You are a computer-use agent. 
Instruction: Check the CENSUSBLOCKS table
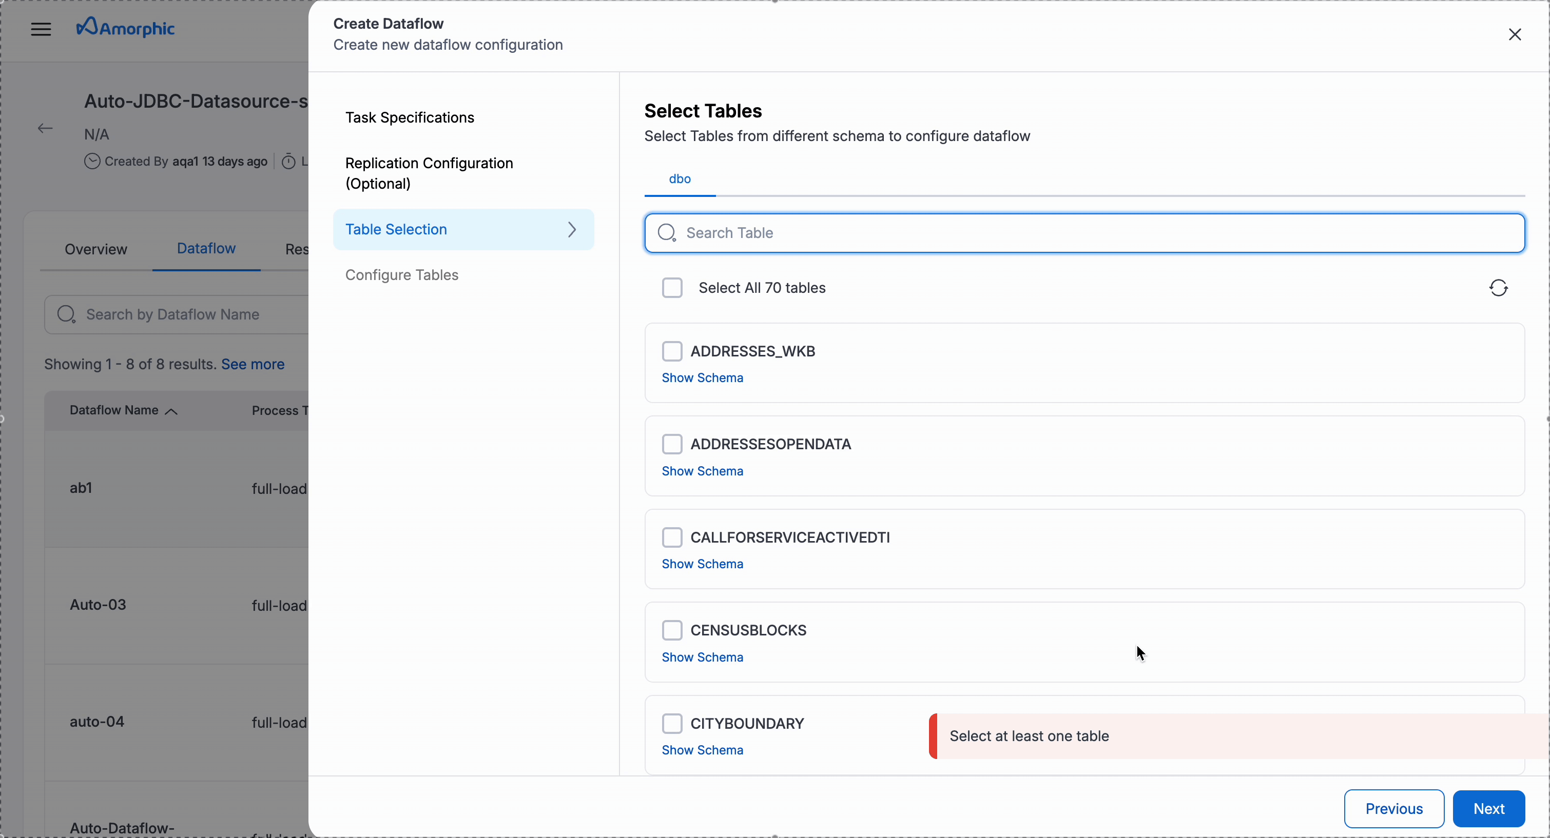click(x=672, y=630)
